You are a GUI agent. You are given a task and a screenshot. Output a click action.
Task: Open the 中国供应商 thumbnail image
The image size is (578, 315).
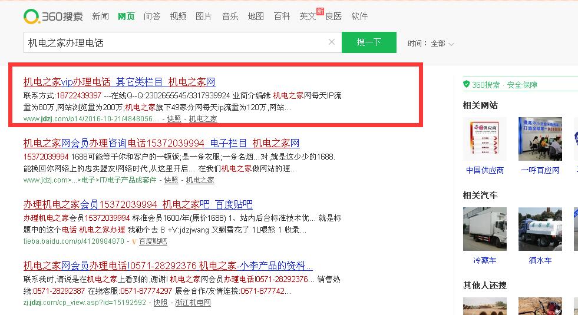[485, 139]
